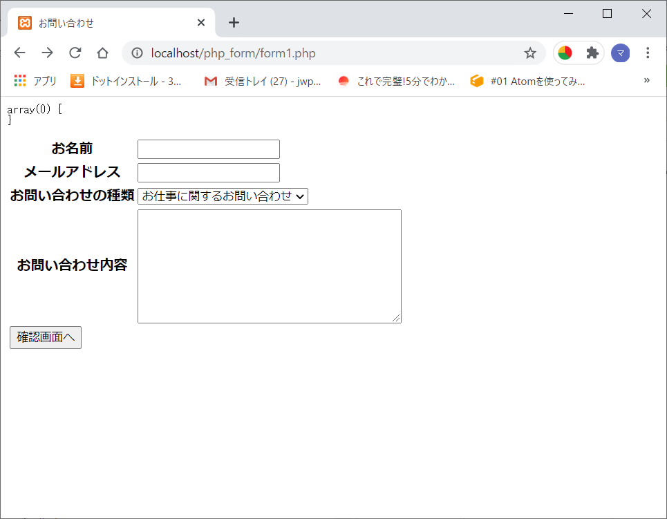Viewport: 667px width, 519px height.
Task: Show more bookmarks with the double chevron
Action: coord(646,80)
